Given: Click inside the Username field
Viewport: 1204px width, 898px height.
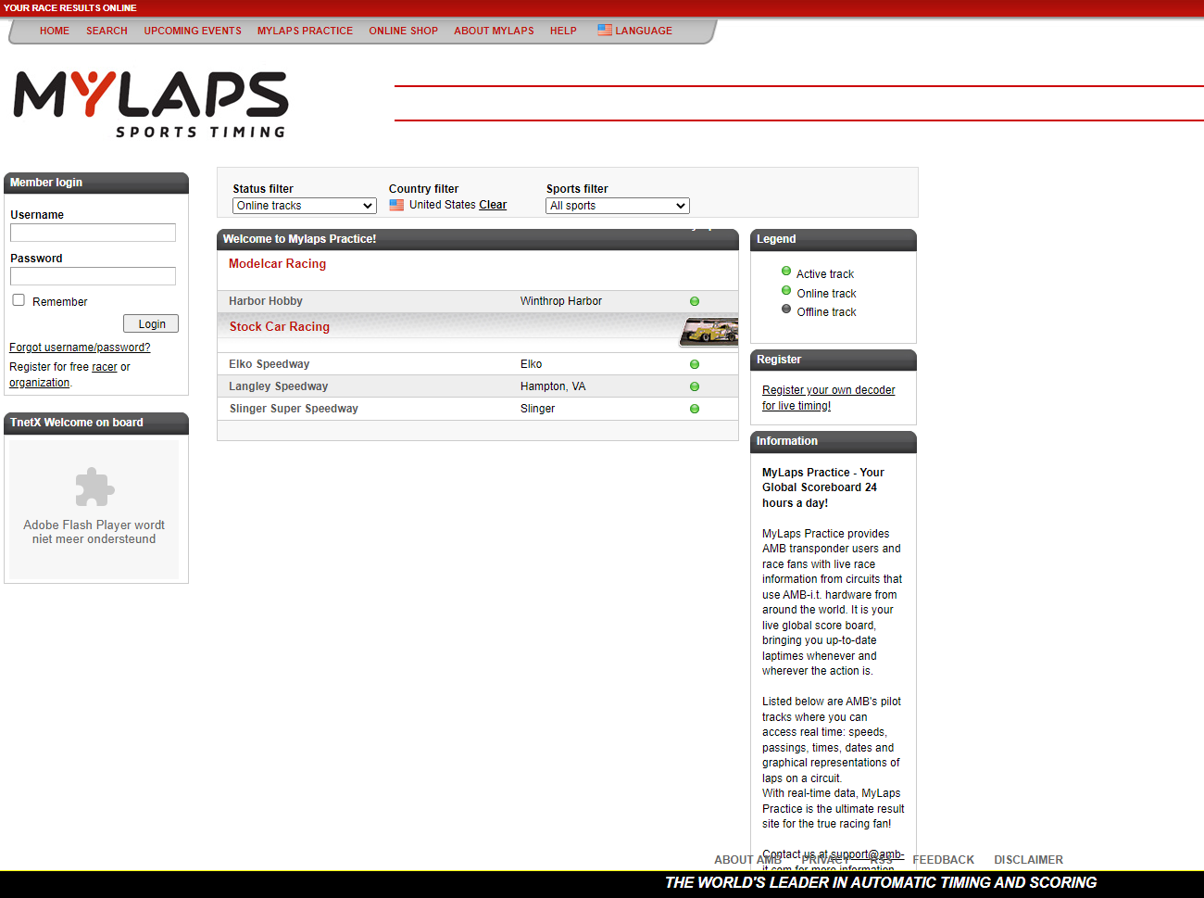Looking at the screenshot, I should [x=93, y=233].
